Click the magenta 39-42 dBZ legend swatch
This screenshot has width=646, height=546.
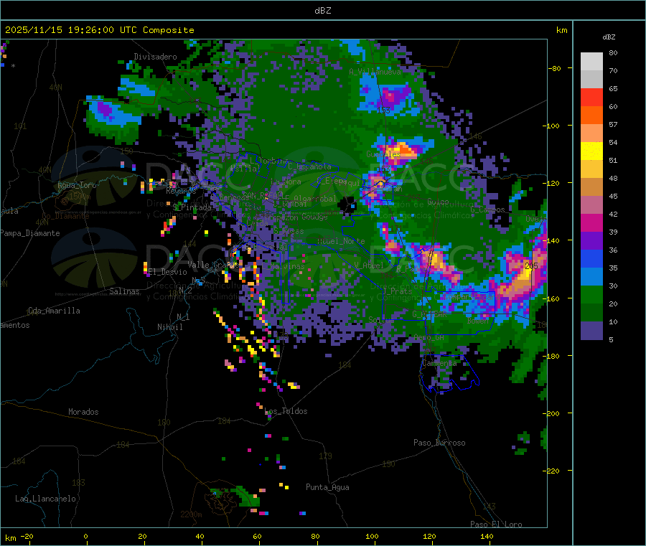coord(591,222)
